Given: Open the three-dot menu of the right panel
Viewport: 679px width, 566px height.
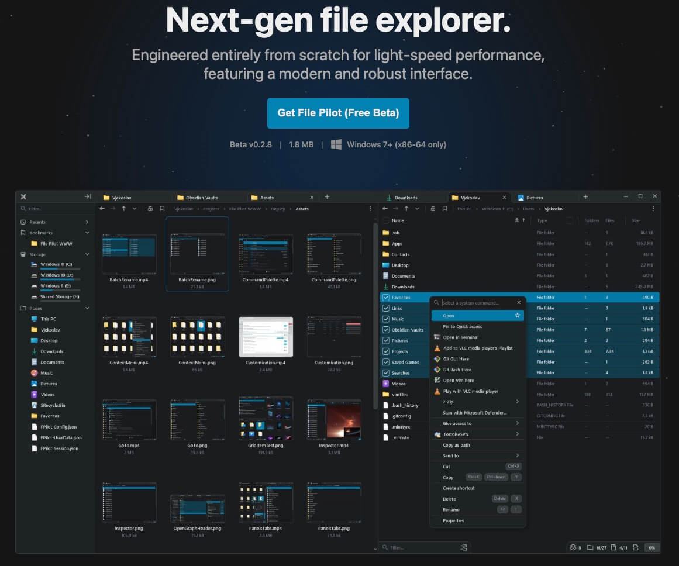Looking at the screenshot, I should (653, 209).
